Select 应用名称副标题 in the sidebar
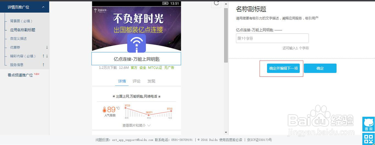Screen dimensions: 375x145 pyautogui.click(x=22, y=30)
